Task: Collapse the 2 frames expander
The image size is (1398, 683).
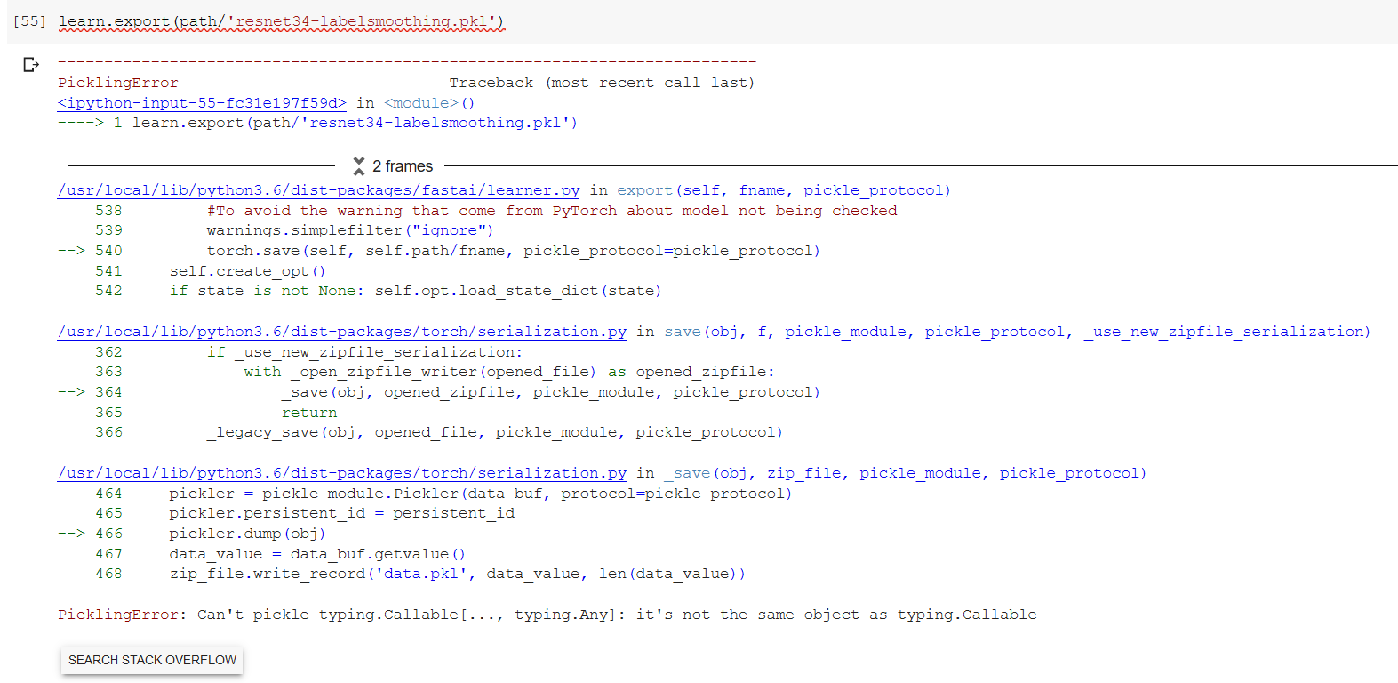Action: 393,166
